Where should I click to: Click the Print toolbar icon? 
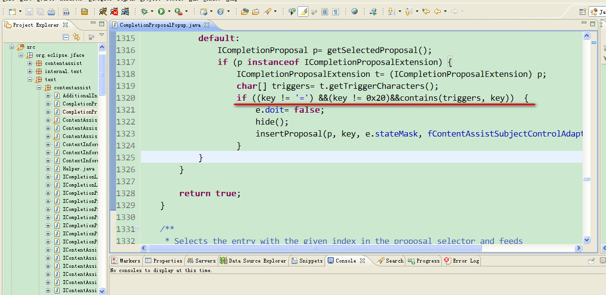pos(51,11)
